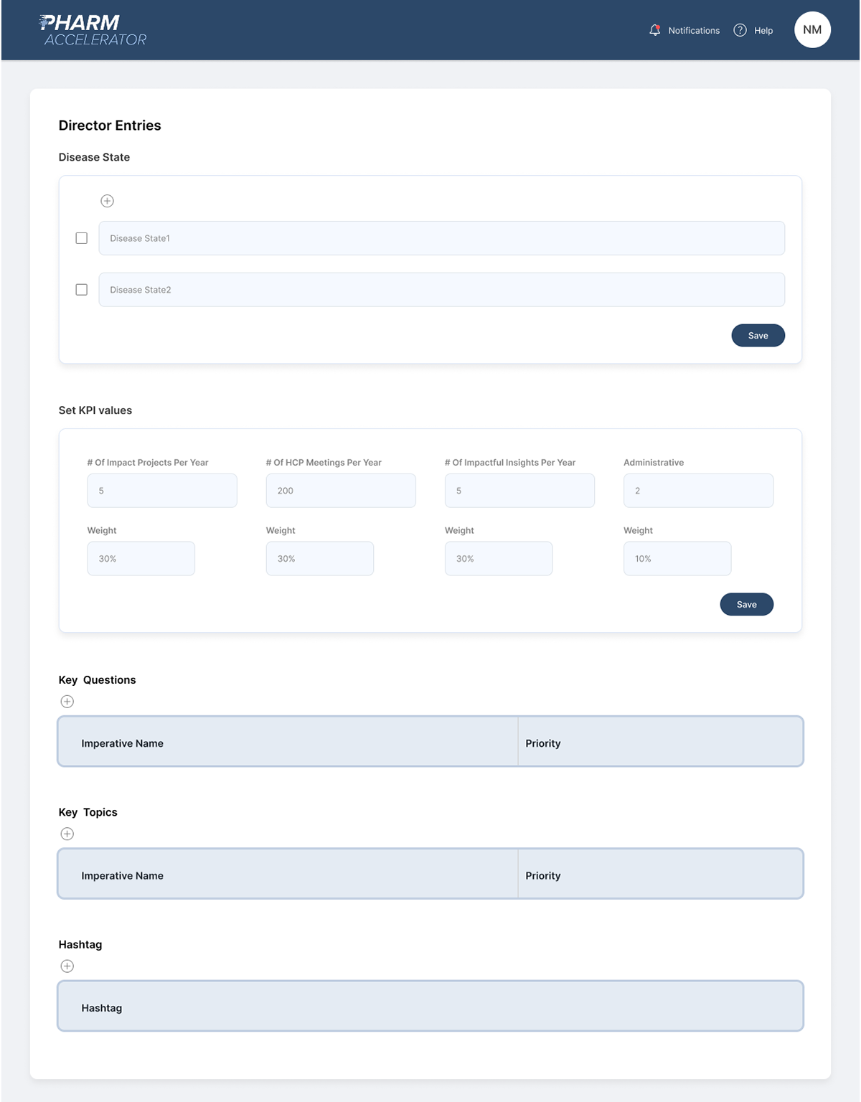This screenshot has height=1102, width=861.
Task: Click the Administrative value field
Action: pyautogui.click(x=698, y=491)
